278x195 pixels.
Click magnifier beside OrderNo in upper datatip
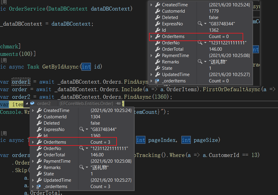(x=200, y=43)
